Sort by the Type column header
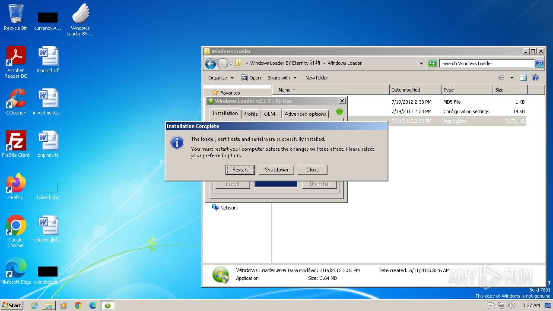 click(467, 90)
